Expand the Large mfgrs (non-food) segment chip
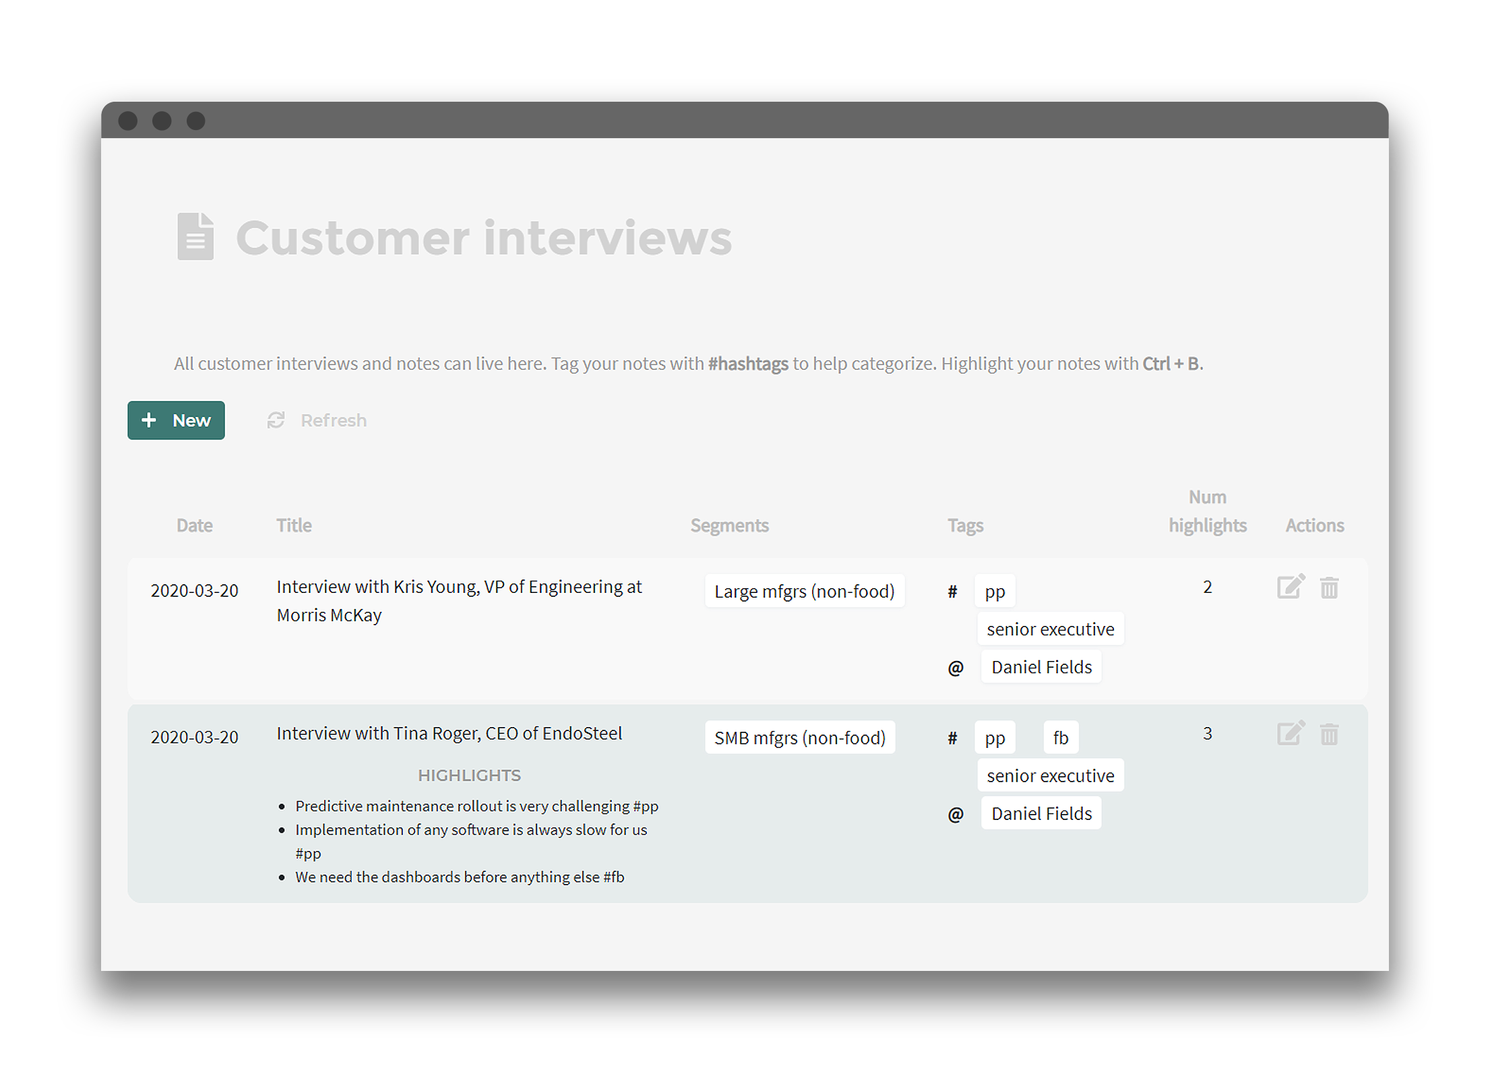Viewport: 1490px width, 1072px height. pyautogui.click(x=805, y=591)
